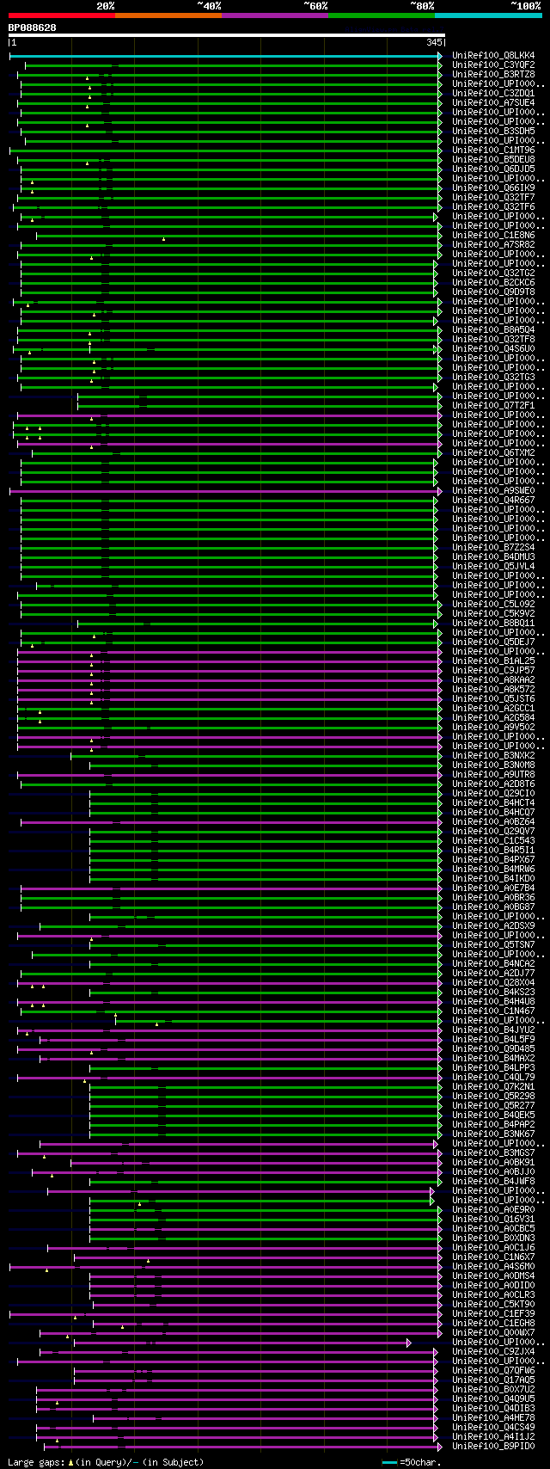Screen dimensions: 550x1469
Task: Open the UniRef100_Q29CI0 entry
Action: pos(493,794)
